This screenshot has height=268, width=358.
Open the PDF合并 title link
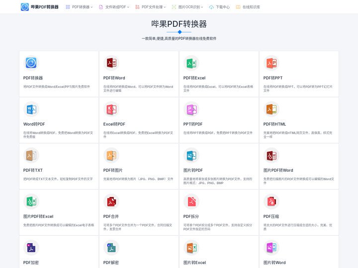[x=111, y=216]
